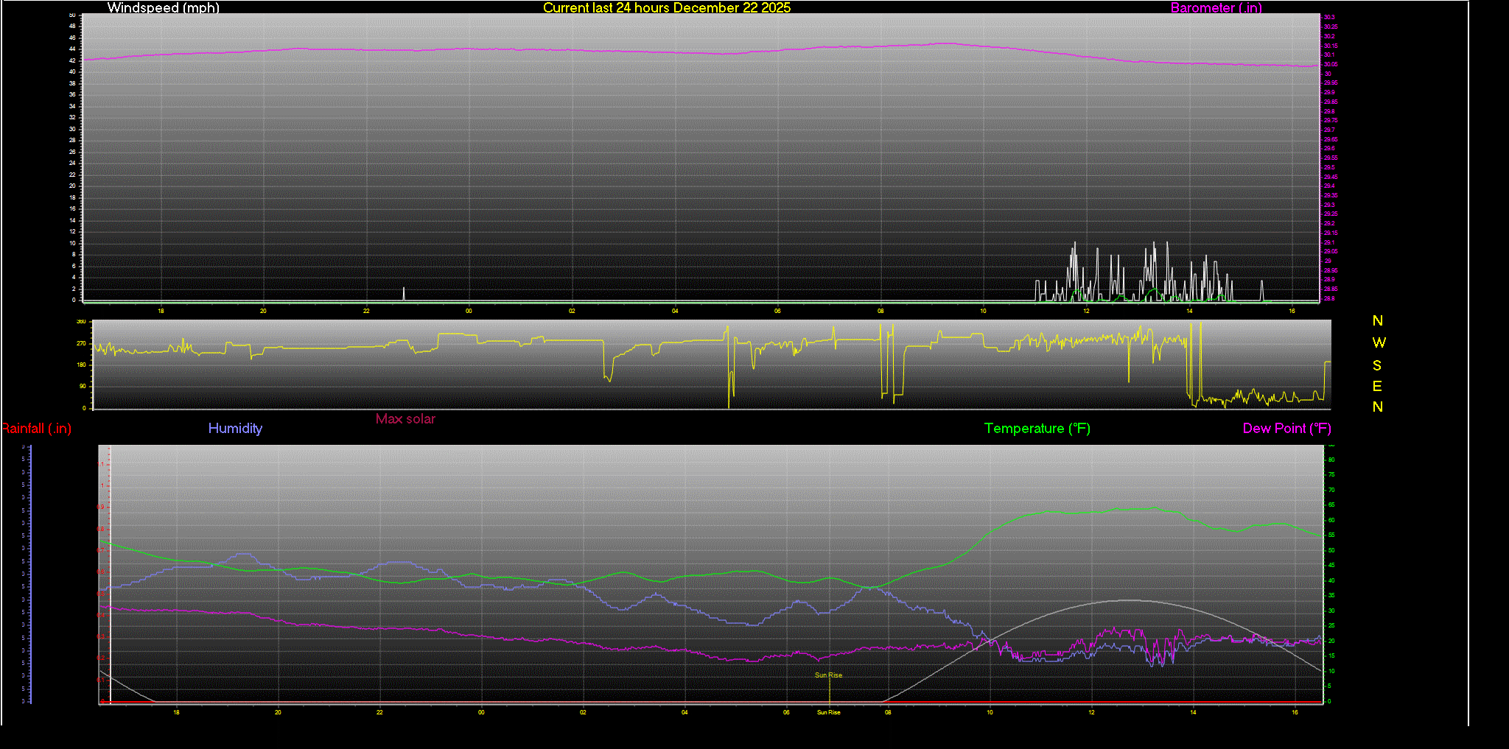Viewport: 1509px width, 749px height.
Task: Click the Temperature (°F) legend label
Action: point(1037,429)
